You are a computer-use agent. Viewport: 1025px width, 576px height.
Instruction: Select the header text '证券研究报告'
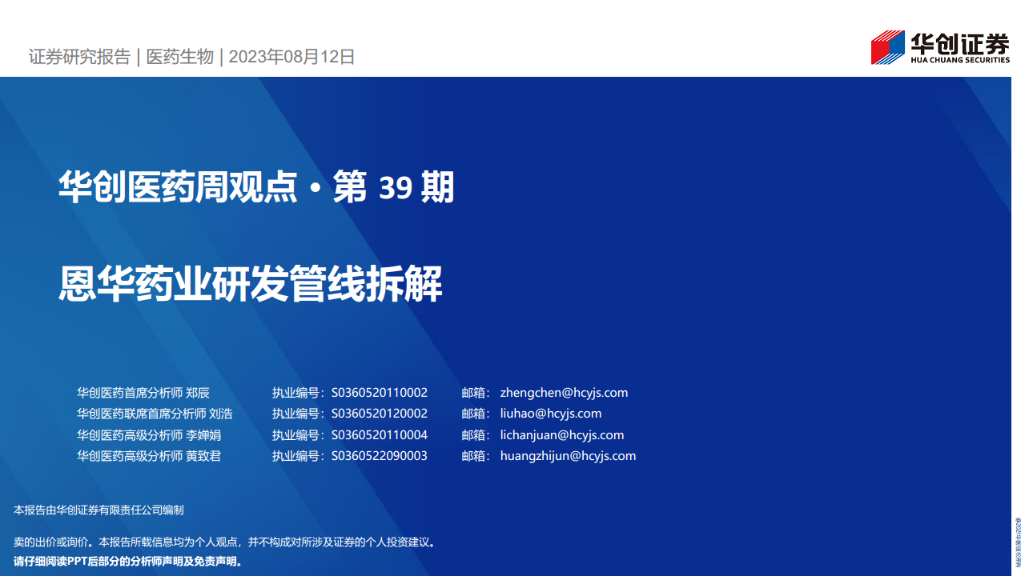point(79,57)
